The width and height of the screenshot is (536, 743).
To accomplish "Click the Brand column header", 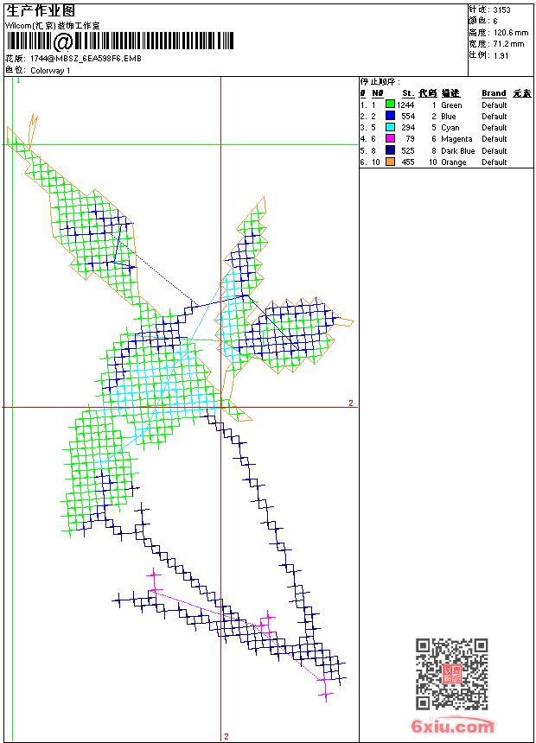I will click(x=494, y=93).
